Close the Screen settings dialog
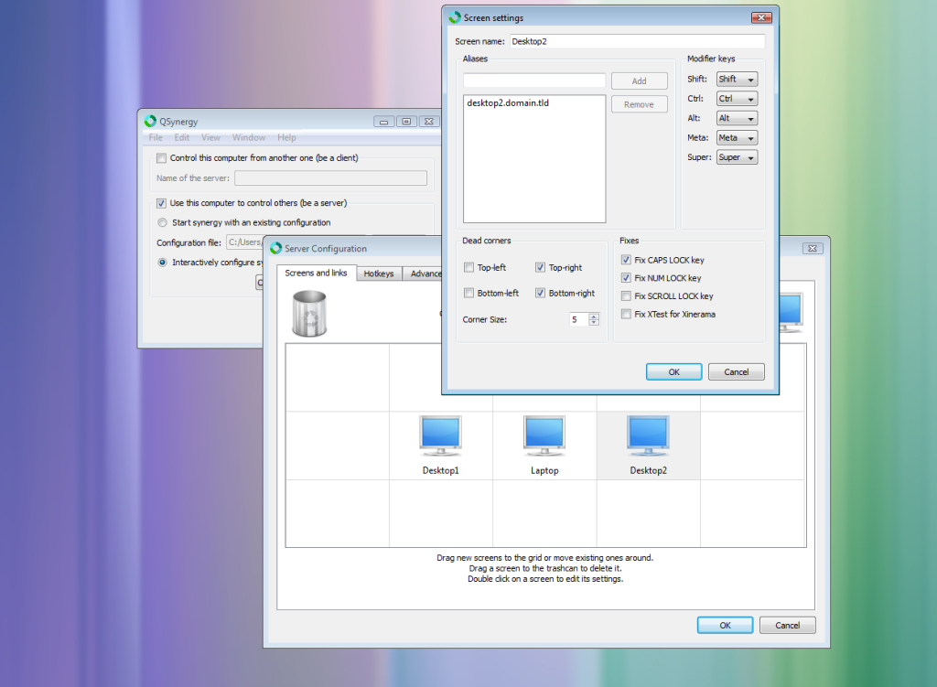 [761, 17]
